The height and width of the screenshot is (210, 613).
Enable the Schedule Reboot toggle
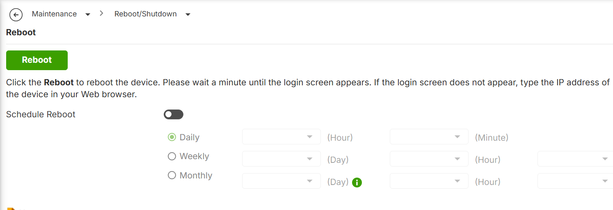[x=174, y=114]
